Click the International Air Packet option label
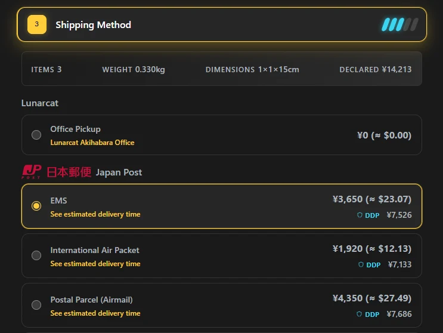Image resolution: width=443 pixels, height=333 pixels. 95,250
